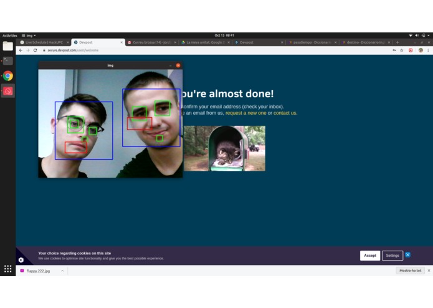Minimize the Img window
This screenshot has width=433, height=308.
170,65
